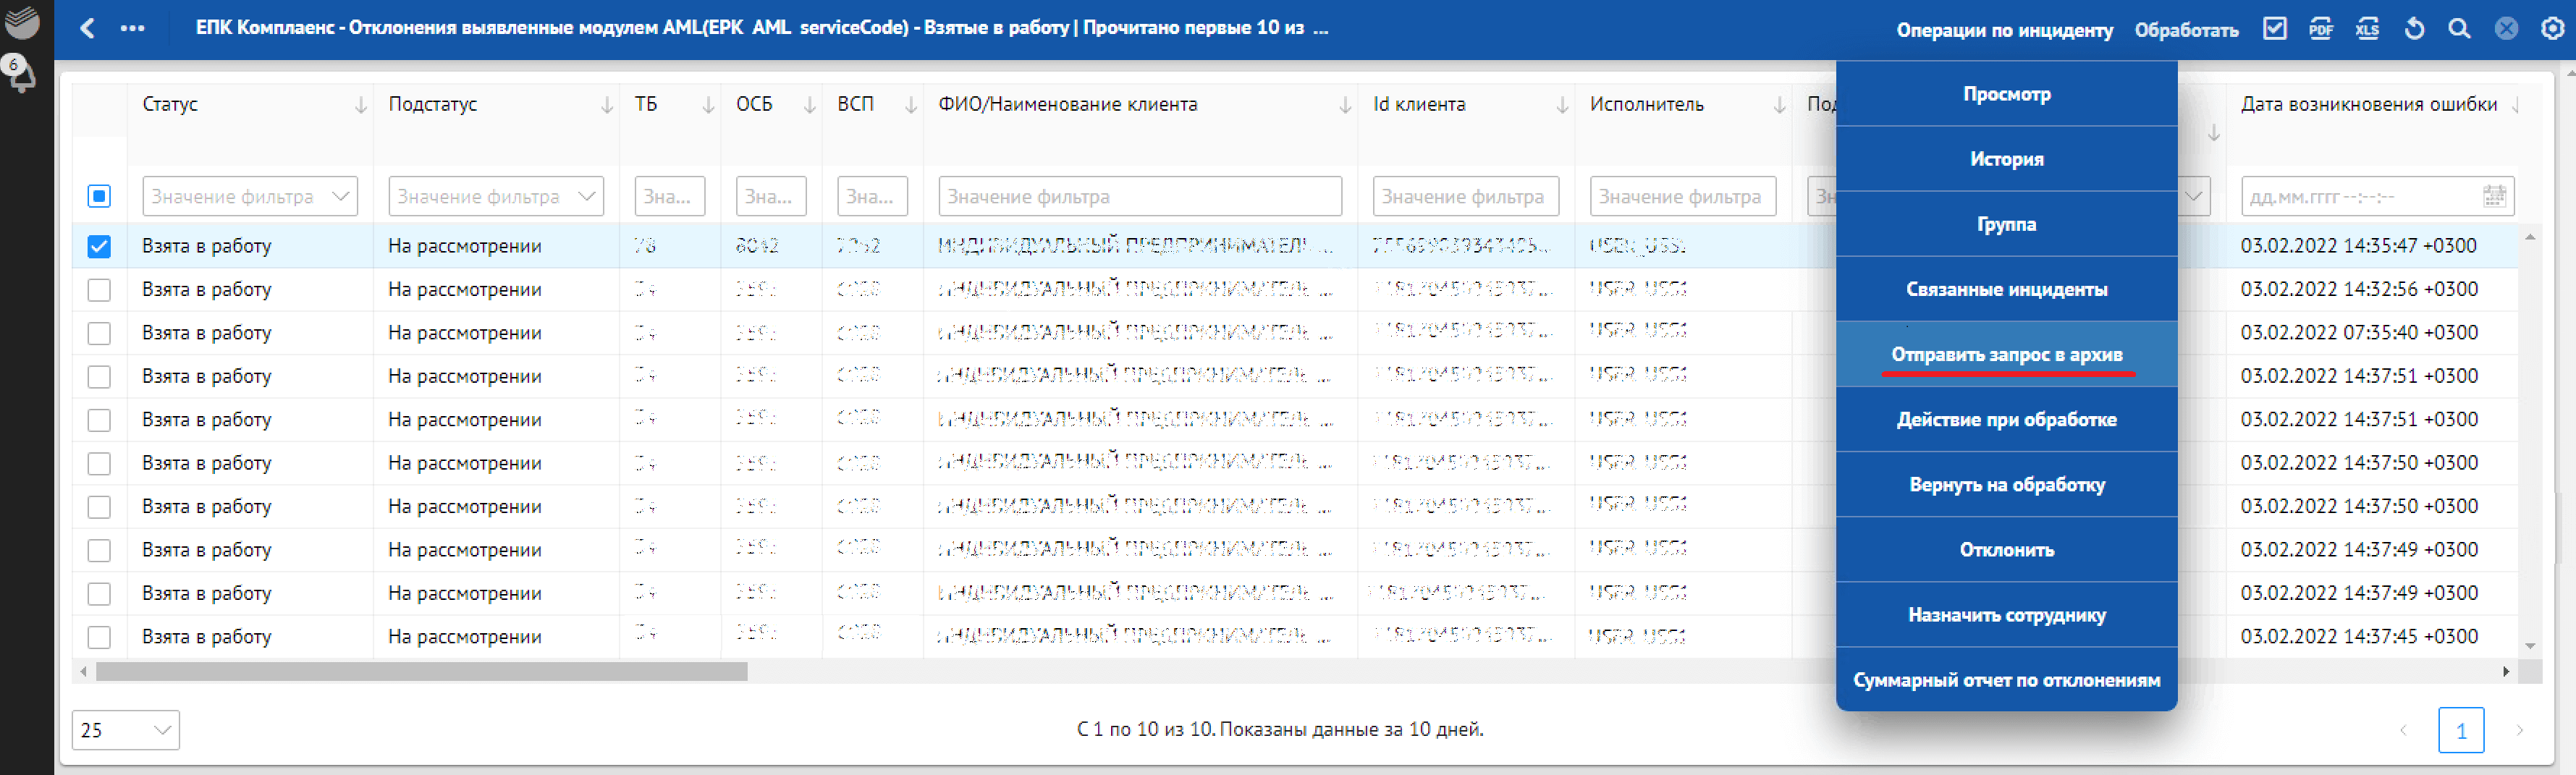2576x775 pixels.
Task: Open the three-dots more options icon
Action: (x=132, y=28)
